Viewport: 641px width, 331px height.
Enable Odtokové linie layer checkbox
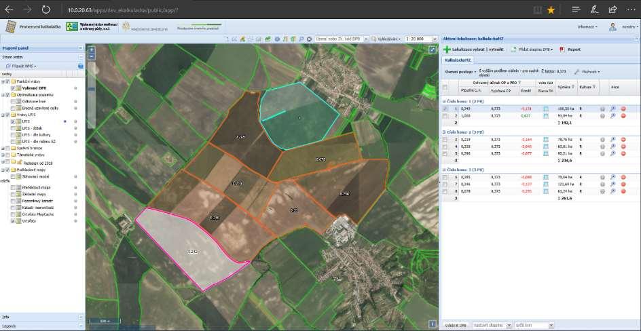tap(13, 102)
